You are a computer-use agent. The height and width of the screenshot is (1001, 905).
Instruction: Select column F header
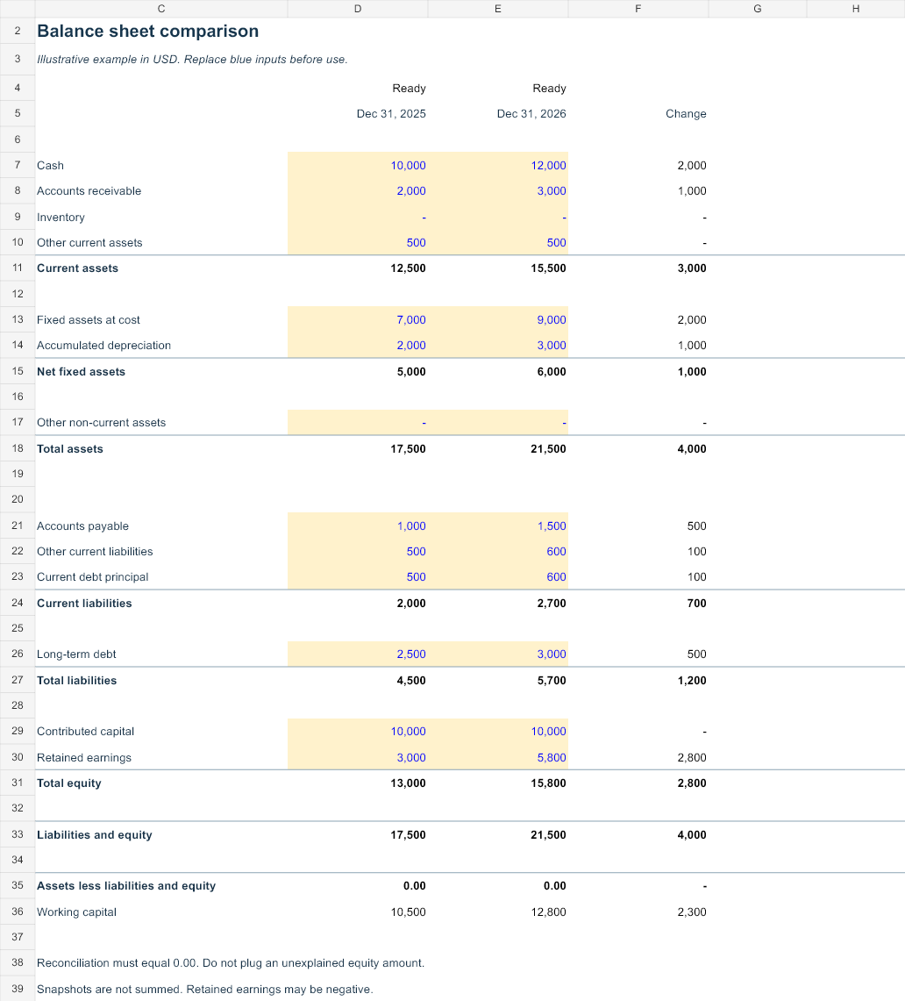click(x=638, y=8)
